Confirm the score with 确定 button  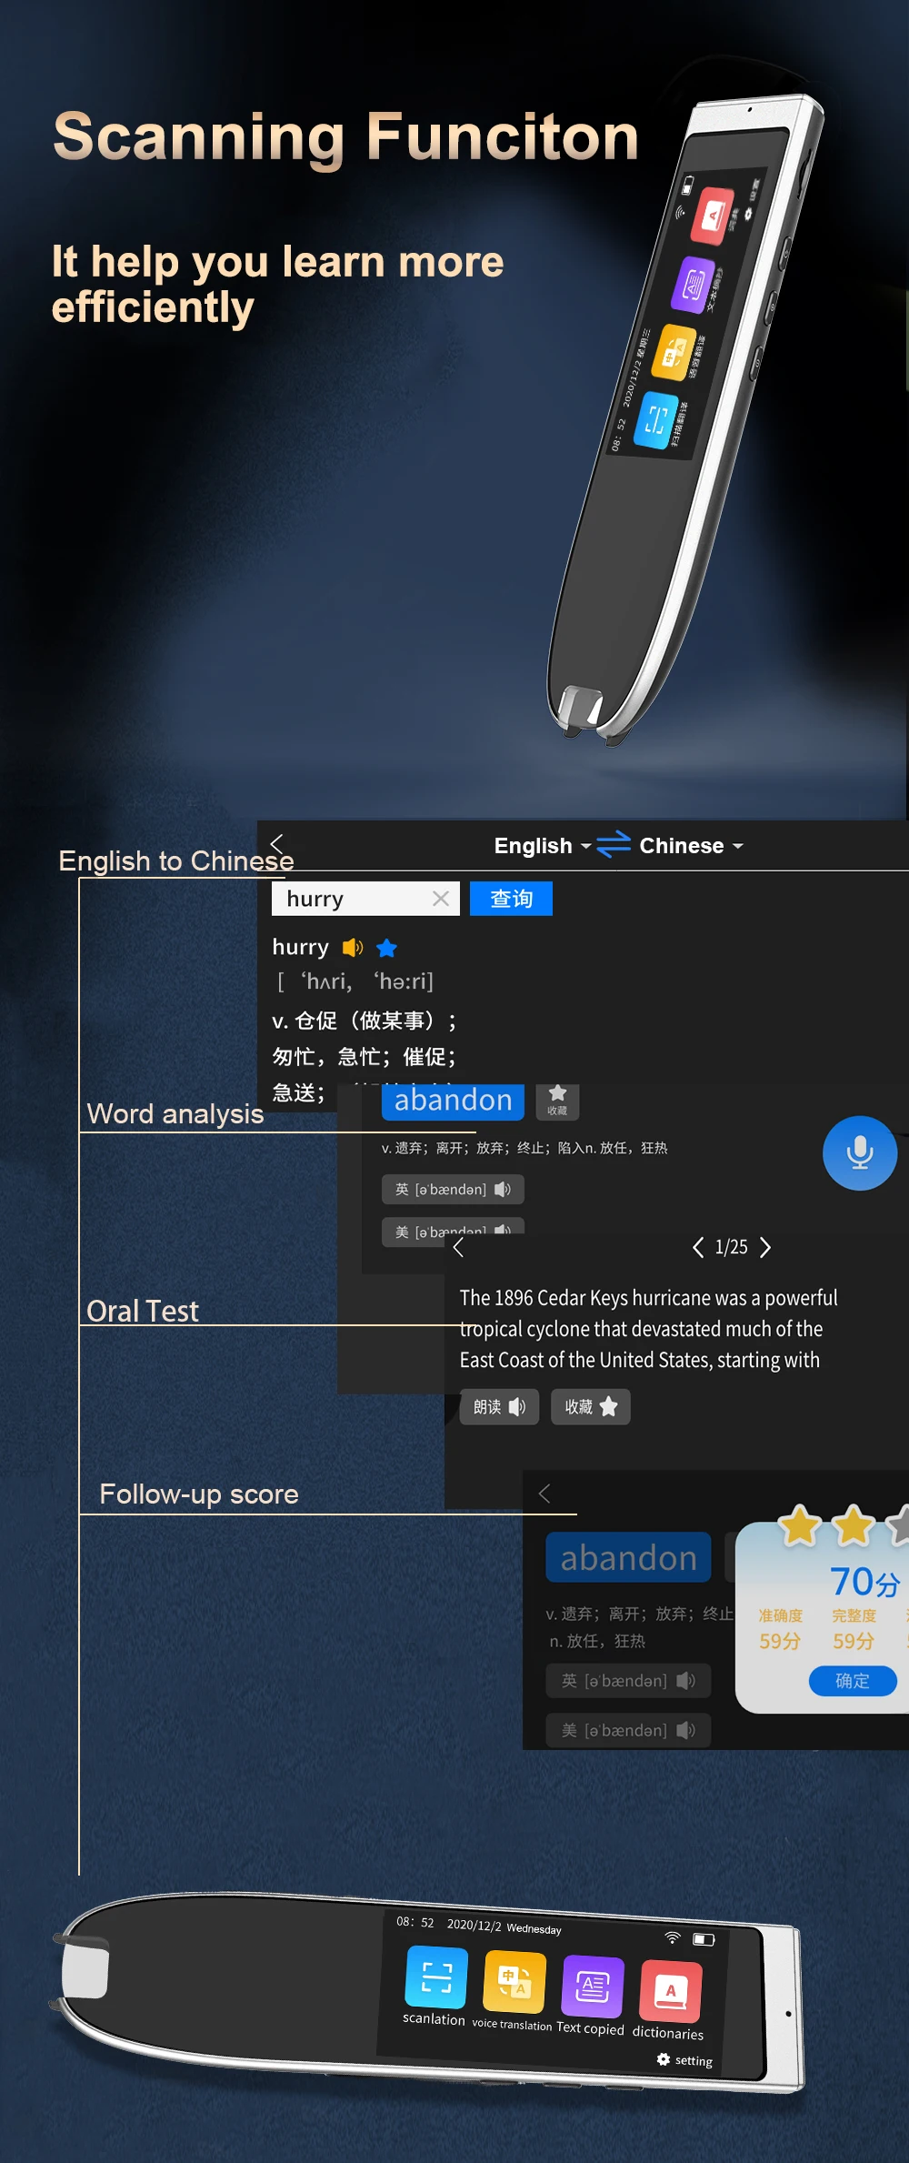pyautogui.click(x=852, y=1681)
